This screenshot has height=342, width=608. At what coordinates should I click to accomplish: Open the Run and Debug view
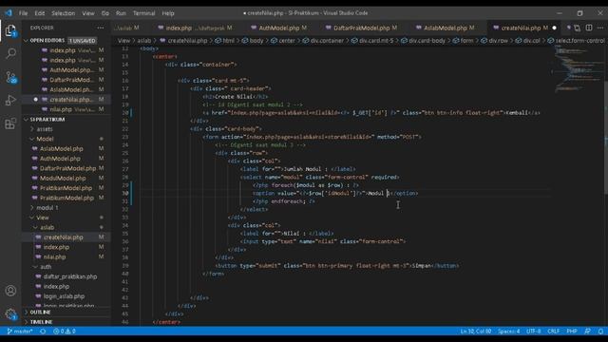tap(10, 100)
